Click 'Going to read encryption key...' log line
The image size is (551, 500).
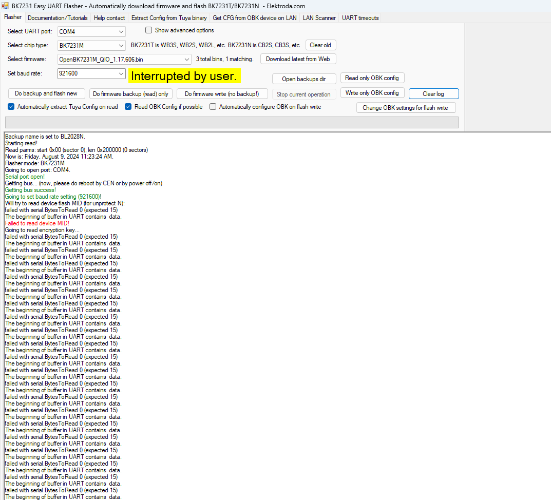42,230
